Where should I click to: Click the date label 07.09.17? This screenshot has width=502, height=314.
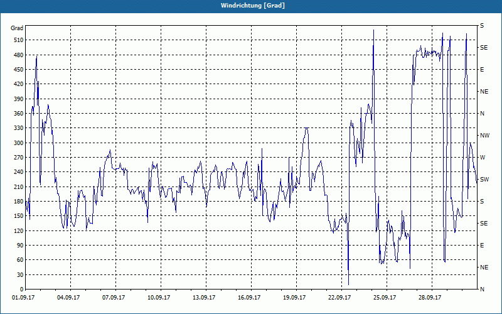click(114, 298)
